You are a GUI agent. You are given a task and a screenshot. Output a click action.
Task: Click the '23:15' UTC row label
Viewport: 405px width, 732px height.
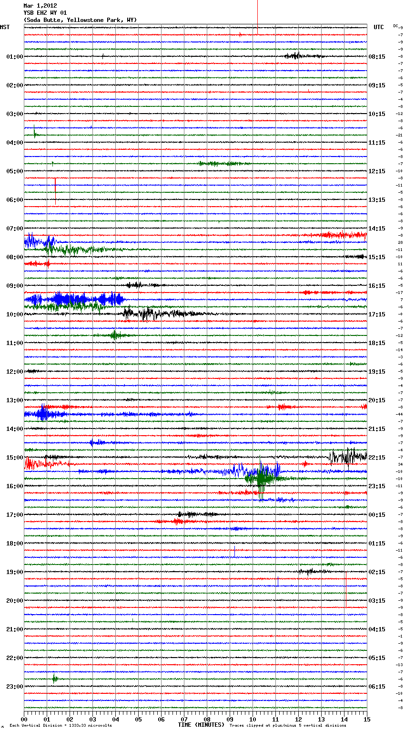pyautogui.click(x=377, y=486)
